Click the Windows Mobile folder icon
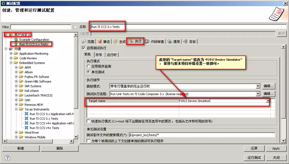 click(x=21, y=137)
